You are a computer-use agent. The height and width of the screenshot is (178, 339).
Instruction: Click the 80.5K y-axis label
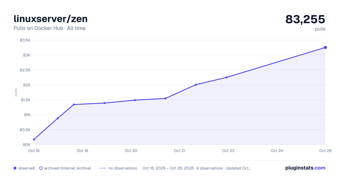tap(25, 130)
